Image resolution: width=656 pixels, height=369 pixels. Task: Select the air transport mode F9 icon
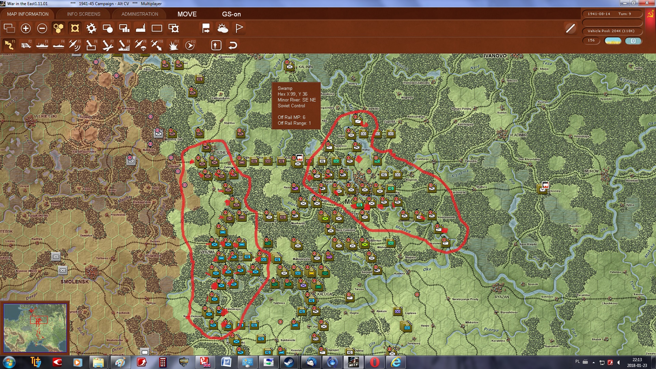tap(140, 45)
